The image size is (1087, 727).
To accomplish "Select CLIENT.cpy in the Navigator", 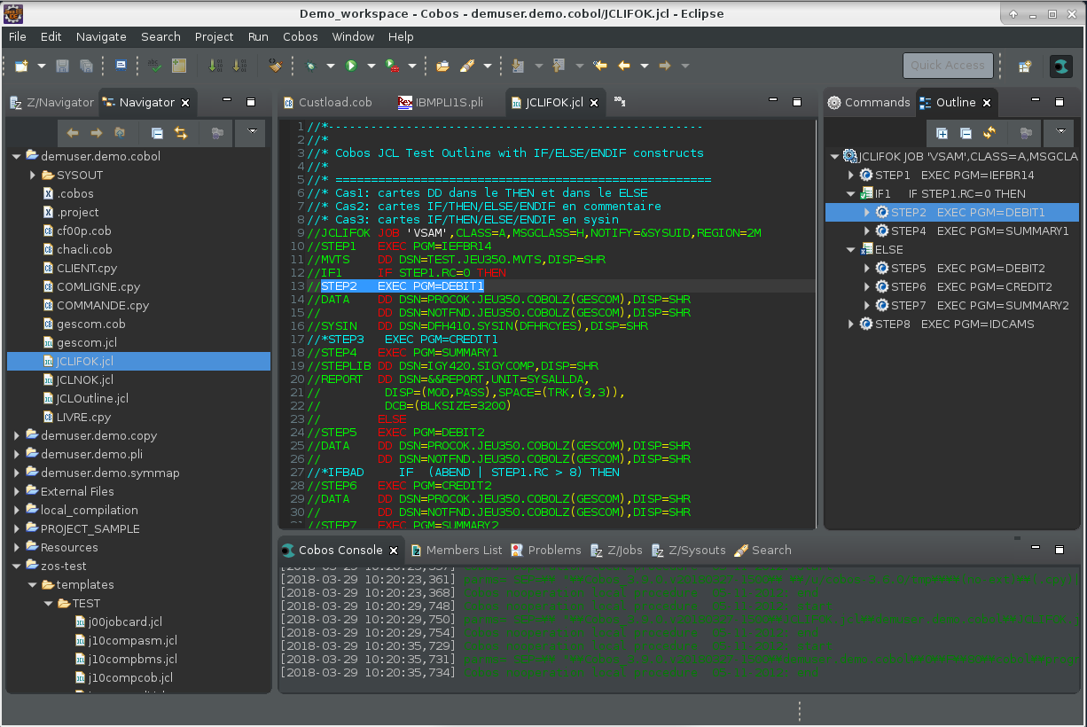I will pos(87,268).
